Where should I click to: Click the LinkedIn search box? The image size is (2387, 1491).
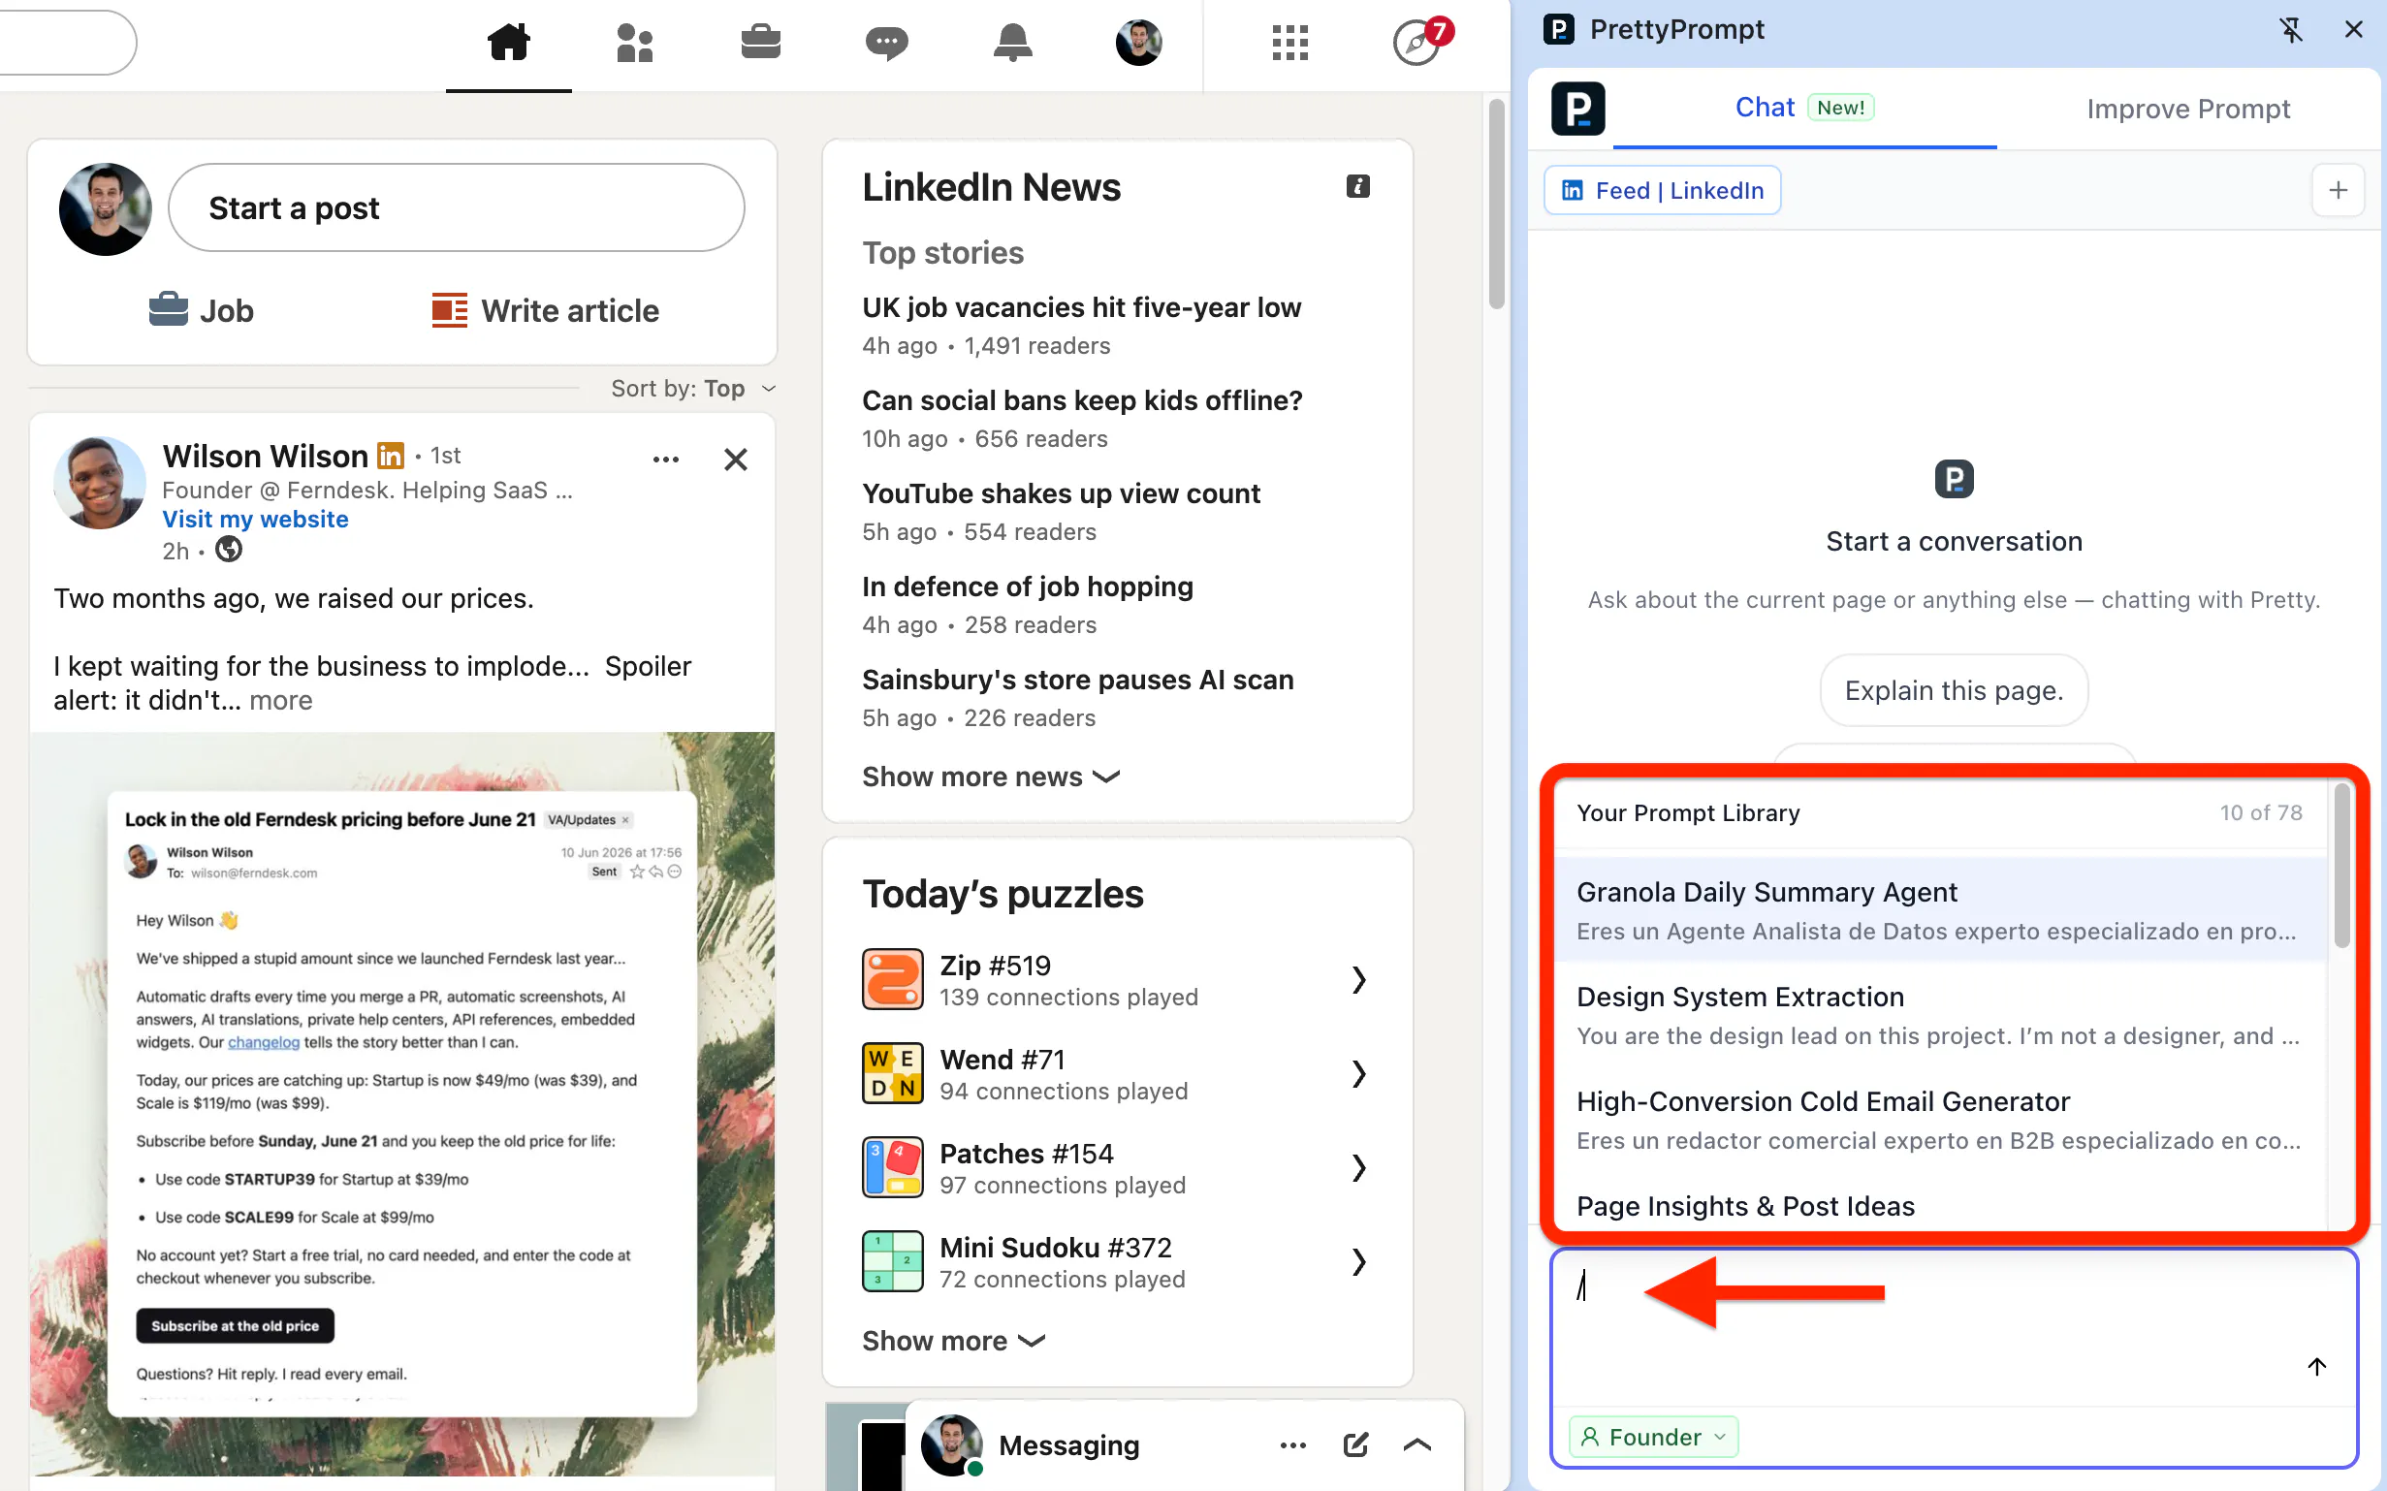(65, 43)
